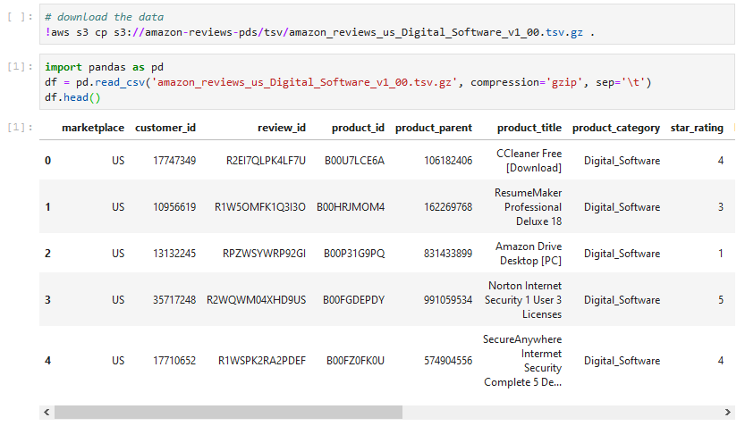
Task: Click row index 0 of the dataframe
Action: [48, 161]
